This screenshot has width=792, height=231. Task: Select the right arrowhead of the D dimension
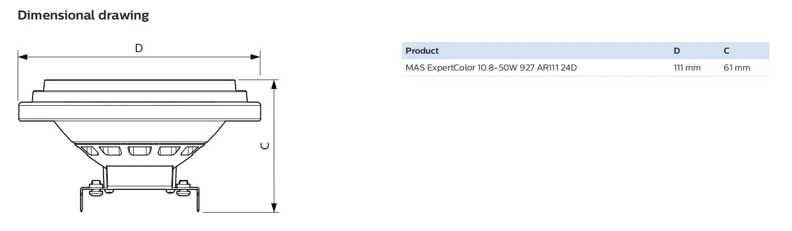click(256, 57)
